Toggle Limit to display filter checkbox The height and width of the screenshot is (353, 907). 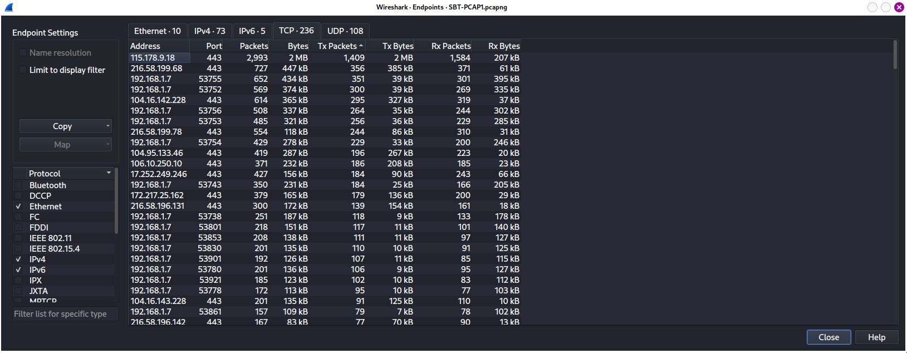[x=23, y=70]
